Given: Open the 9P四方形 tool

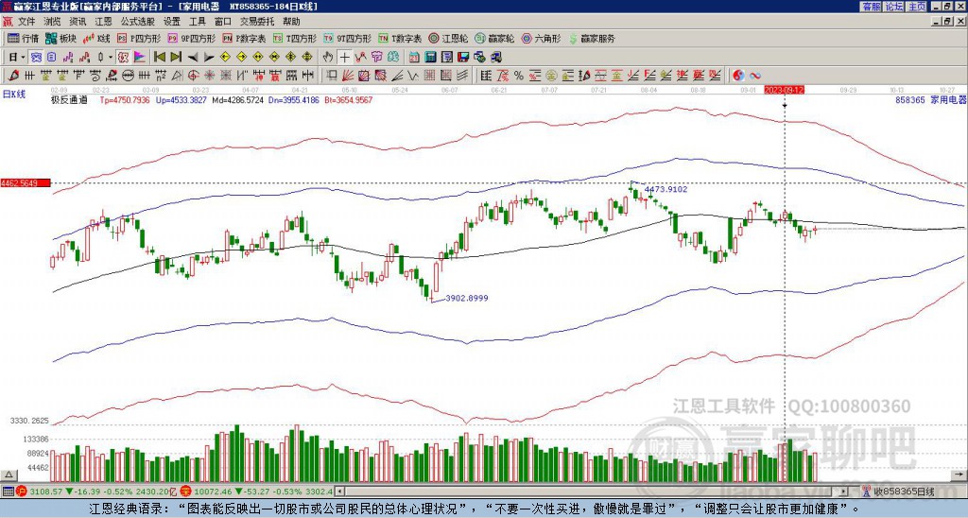Looking at the screenshot, I should click(x=192, y=38).
